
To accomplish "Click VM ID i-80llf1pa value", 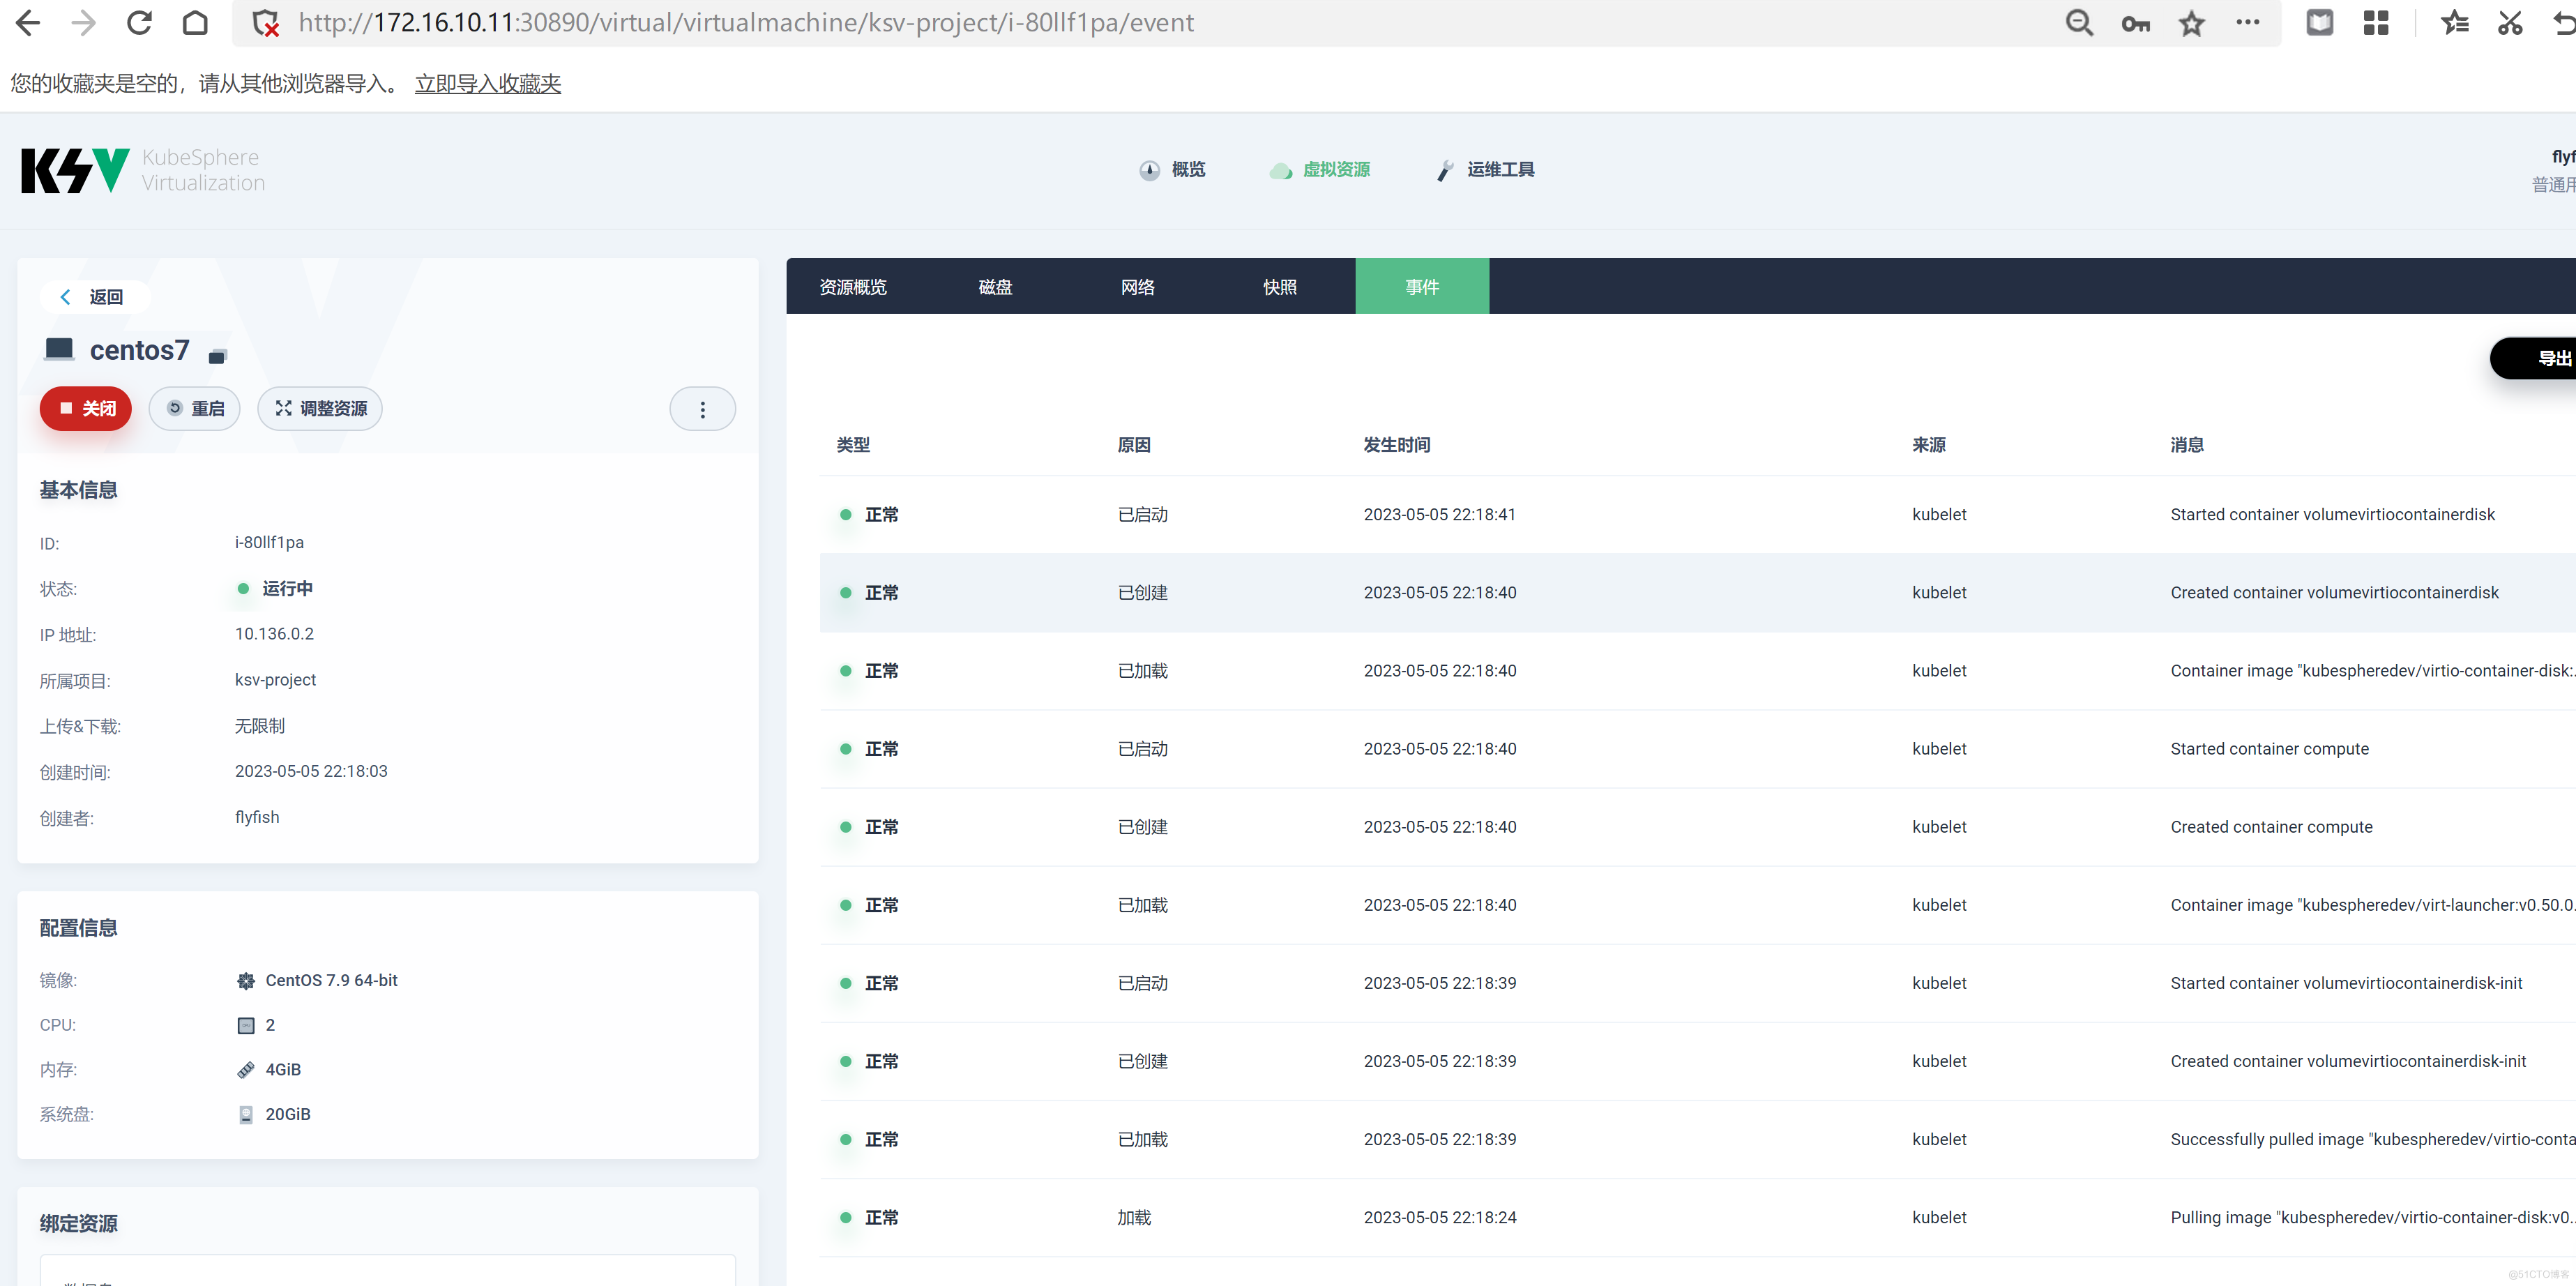I will pyautogui.click(x=269, y=543).
